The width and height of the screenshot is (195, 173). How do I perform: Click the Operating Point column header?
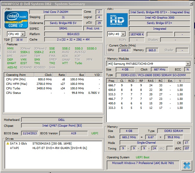(x=19, y=75)
